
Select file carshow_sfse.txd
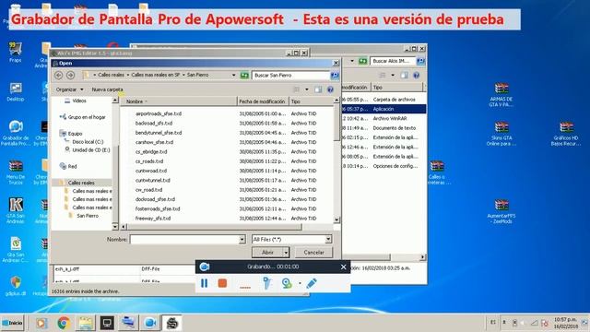(x=154, y=142)
